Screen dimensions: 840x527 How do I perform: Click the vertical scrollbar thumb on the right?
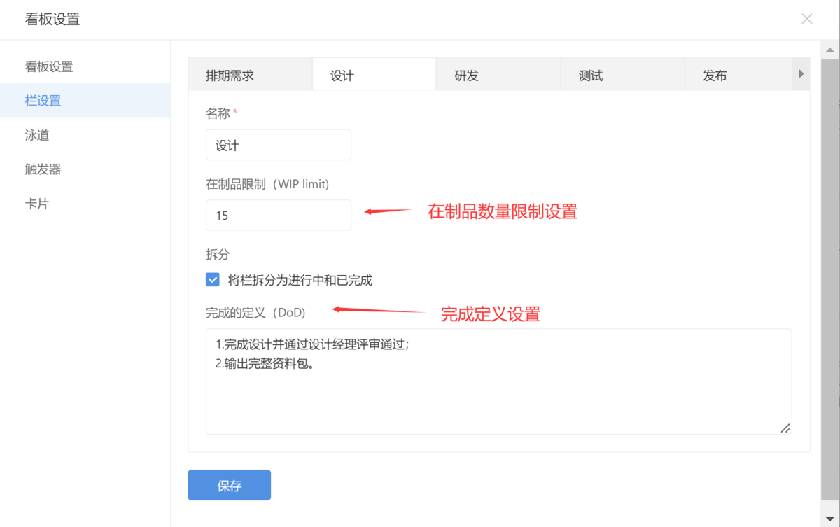829,280
